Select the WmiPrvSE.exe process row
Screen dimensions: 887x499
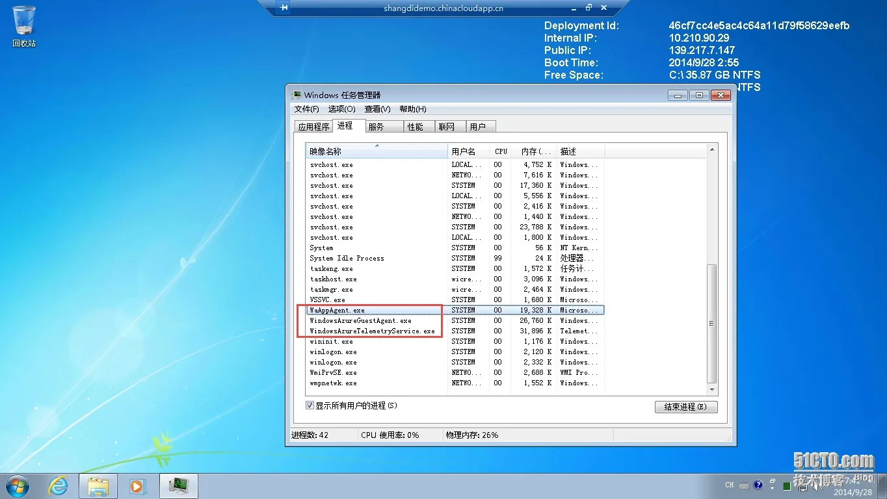455,372
